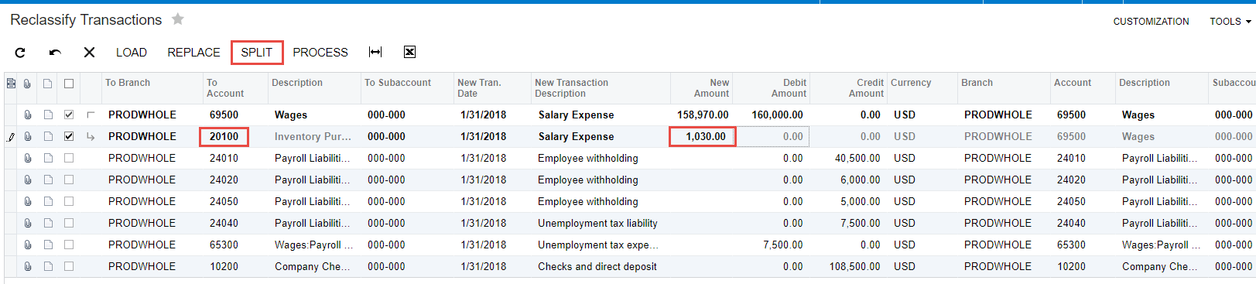The width and height of the screenshot is (1256, 284).
Task: Open the CUSTOMIZATION menu
Action: [x=1151, y=22]
